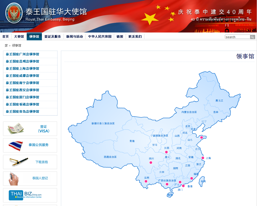Focus the search text field
Viewport: 257px width, 206px height.
coord(237,37)
